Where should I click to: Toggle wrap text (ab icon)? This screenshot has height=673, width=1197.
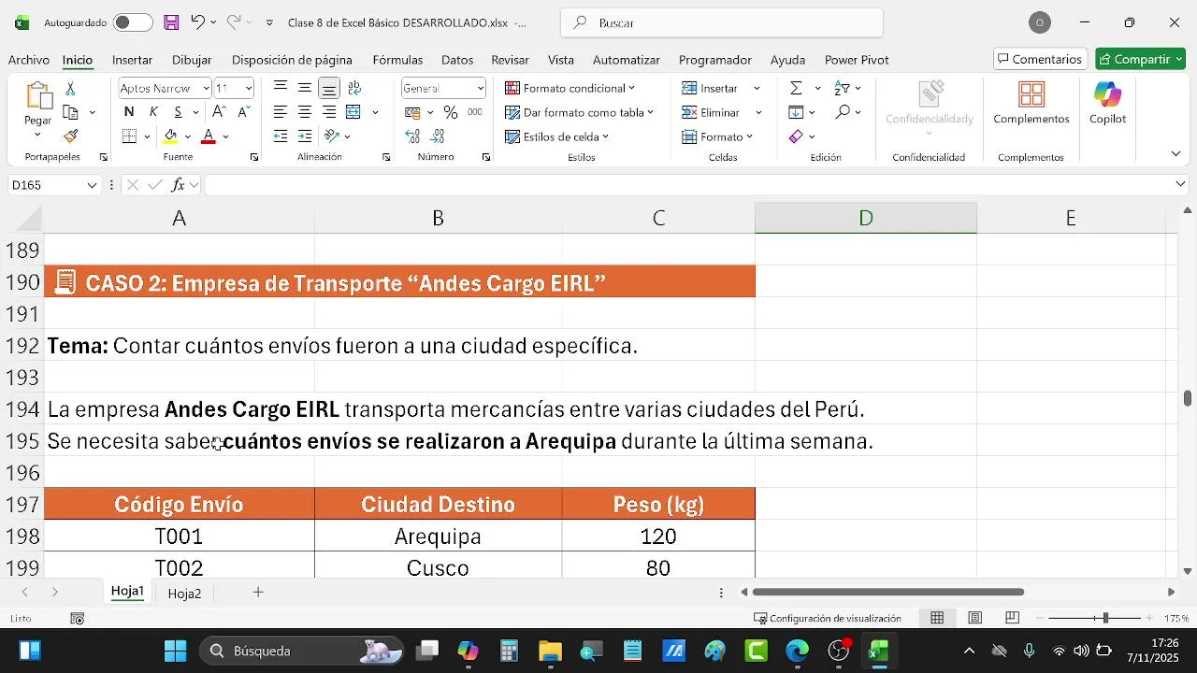354,88
